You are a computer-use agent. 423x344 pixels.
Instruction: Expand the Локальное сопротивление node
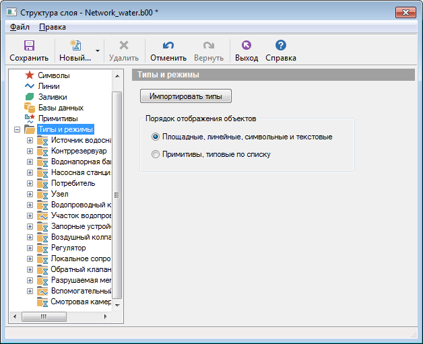(30, 259)
